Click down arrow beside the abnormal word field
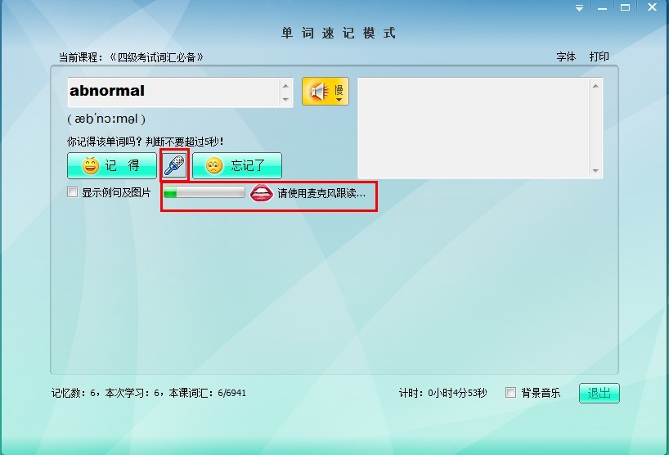The width and height of the screenshot is (669, 455). [x=285, y=100]
